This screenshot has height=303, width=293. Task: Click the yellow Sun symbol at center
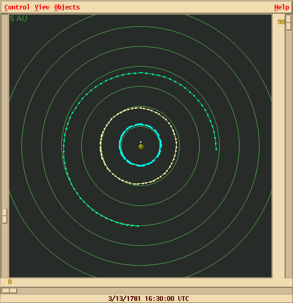(x=141, y=147)
